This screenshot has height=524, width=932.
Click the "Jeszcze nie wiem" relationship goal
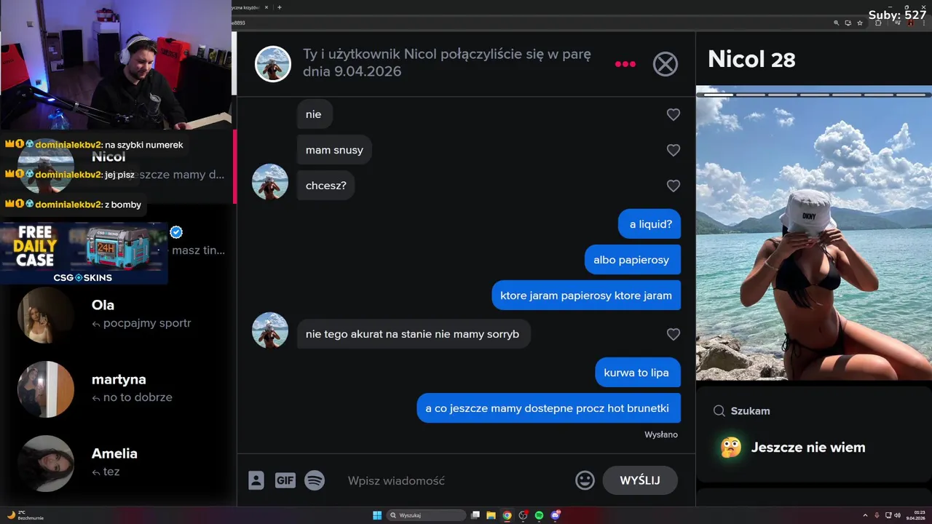[x=808, y=448]
